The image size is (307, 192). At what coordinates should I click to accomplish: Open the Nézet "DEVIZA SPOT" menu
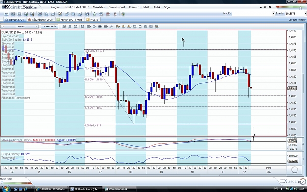[x=77, y=7]
